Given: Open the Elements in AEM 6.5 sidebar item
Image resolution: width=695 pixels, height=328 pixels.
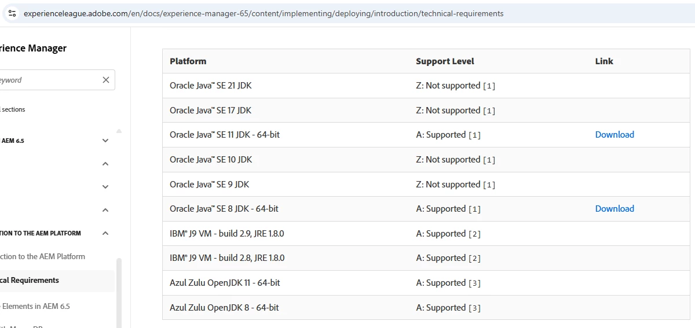Looking at the screenshot, I should (35, 306).
